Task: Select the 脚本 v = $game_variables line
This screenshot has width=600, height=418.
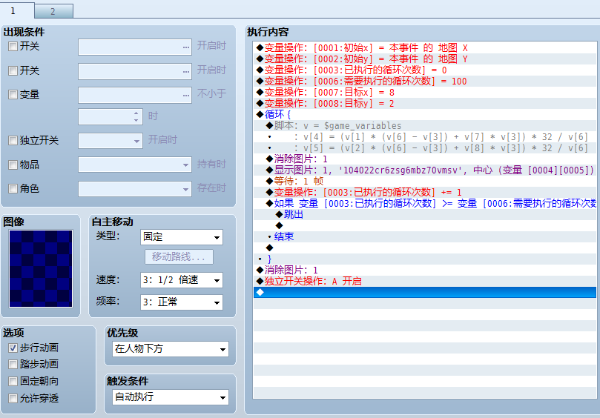Action: (x=425, y=125)
